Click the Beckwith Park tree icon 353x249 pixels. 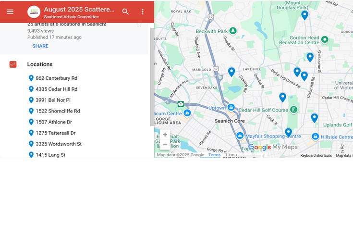[x=233, y=31]
